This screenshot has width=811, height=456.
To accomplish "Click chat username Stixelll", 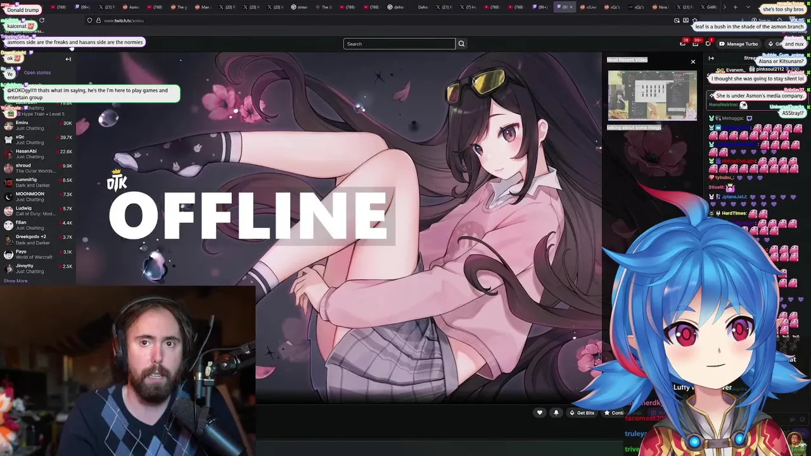I will point(716,187).
